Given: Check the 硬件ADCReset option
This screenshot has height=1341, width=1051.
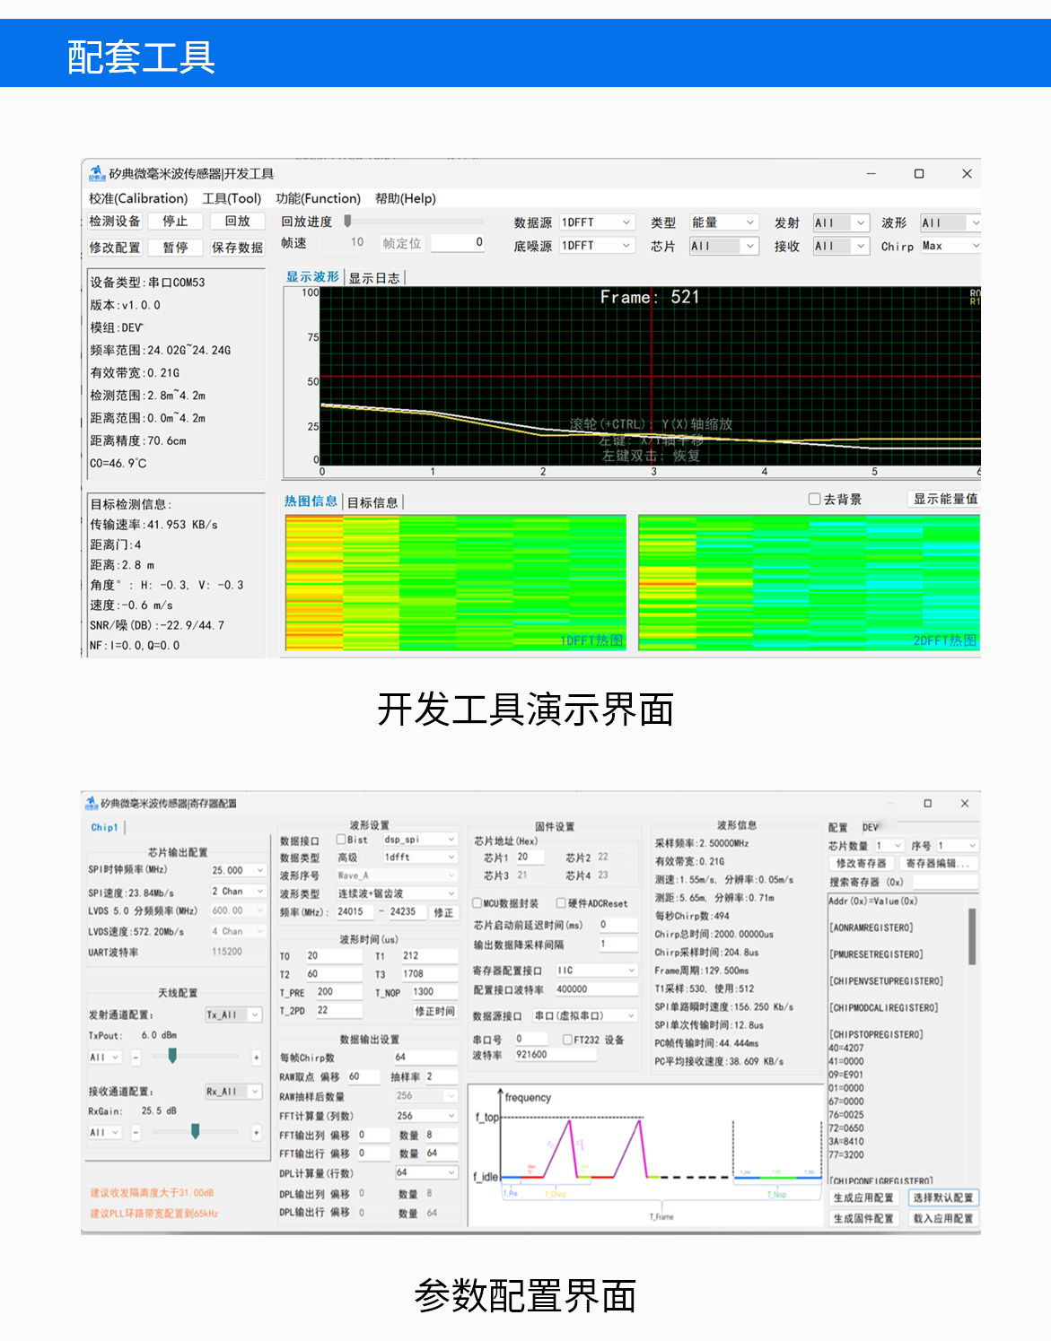Looking at the screenshot, I should click(561, 903).
